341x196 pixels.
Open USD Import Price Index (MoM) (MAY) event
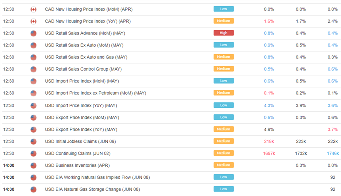coord(82,81)
